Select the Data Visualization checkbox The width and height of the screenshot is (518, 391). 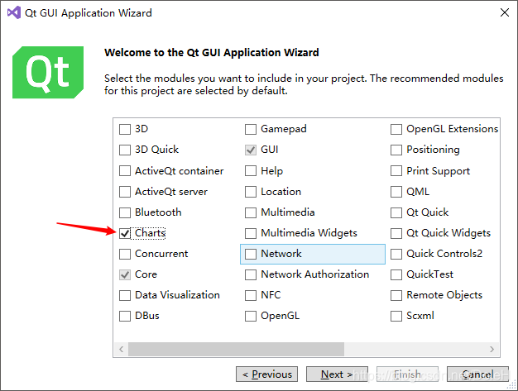click(x=125, y=295)
